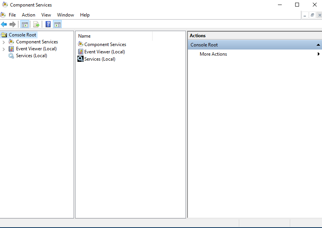This screenshot has height=228, width=322.
Task: Expand Event Viewer (Local) tree node
Action: [4, 49]
